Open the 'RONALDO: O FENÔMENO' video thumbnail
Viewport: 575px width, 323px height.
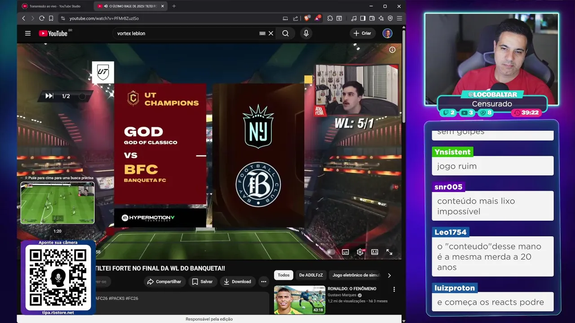click(299, 300)
